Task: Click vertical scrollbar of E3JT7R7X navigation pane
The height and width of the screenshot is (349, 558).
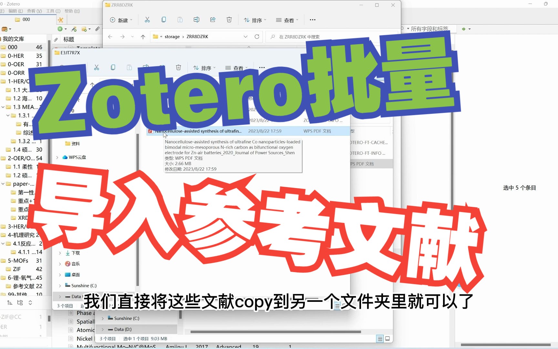Action: tap(138, 210)
